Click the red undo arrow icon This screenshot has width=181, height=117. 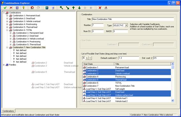coord(32,8)
